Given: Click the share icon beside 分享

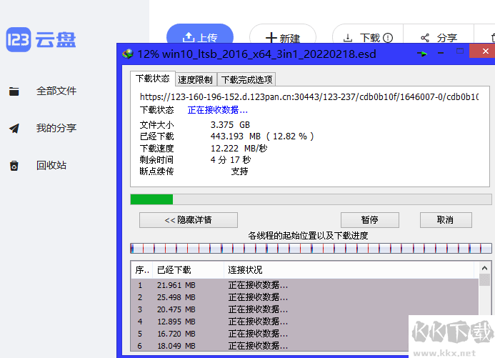Looking at the screenshot, I should [425, 38].
